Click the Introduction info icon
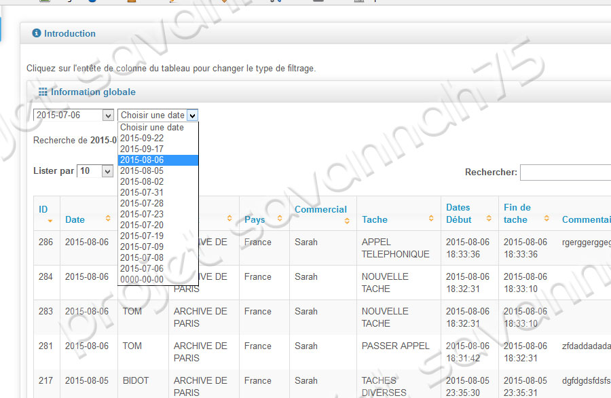Image resolution: width=611 pixels, height=398 pixels. point(37,33)
